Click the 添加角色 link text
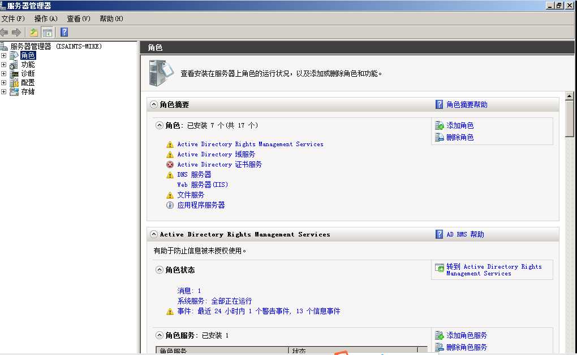Image resolution: width=577 pixels, height=355 pixels. (460, 125)
